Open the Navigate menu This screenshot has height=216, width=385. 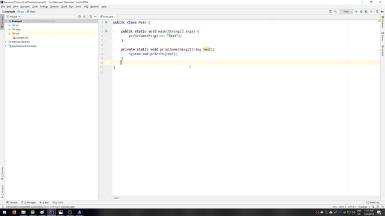click(25, 7)
